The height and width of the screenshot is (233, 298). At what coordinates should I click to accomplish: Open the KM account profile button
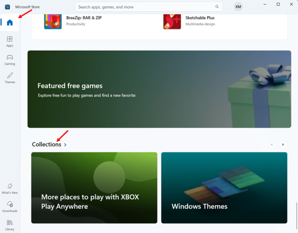[238, 7]
